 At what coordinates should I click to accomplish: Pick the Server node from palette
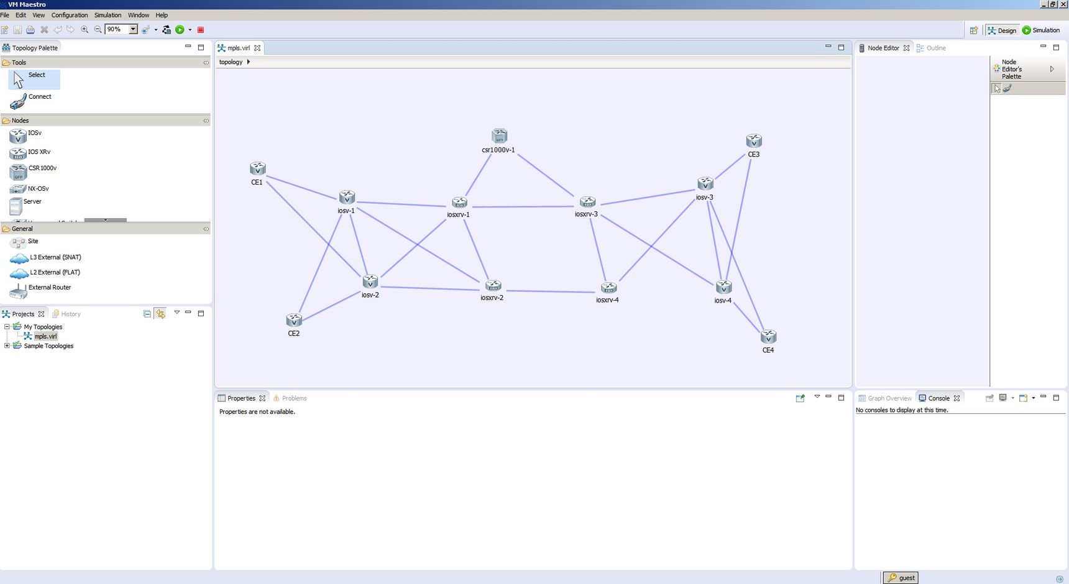point(25,206)
